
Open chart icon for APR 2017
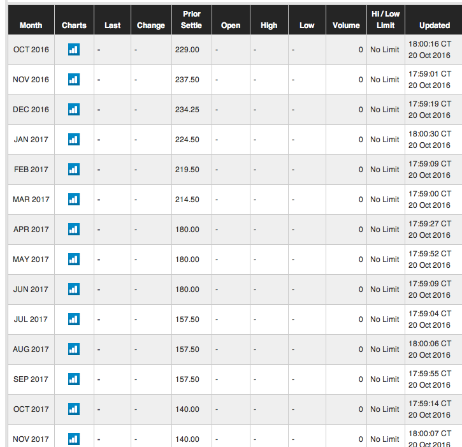coord(74,230)
